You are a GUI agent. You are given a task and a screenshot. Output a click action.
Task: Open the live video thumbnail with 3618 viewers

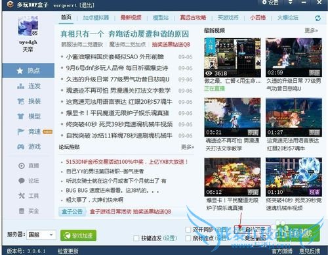[232, 58]
